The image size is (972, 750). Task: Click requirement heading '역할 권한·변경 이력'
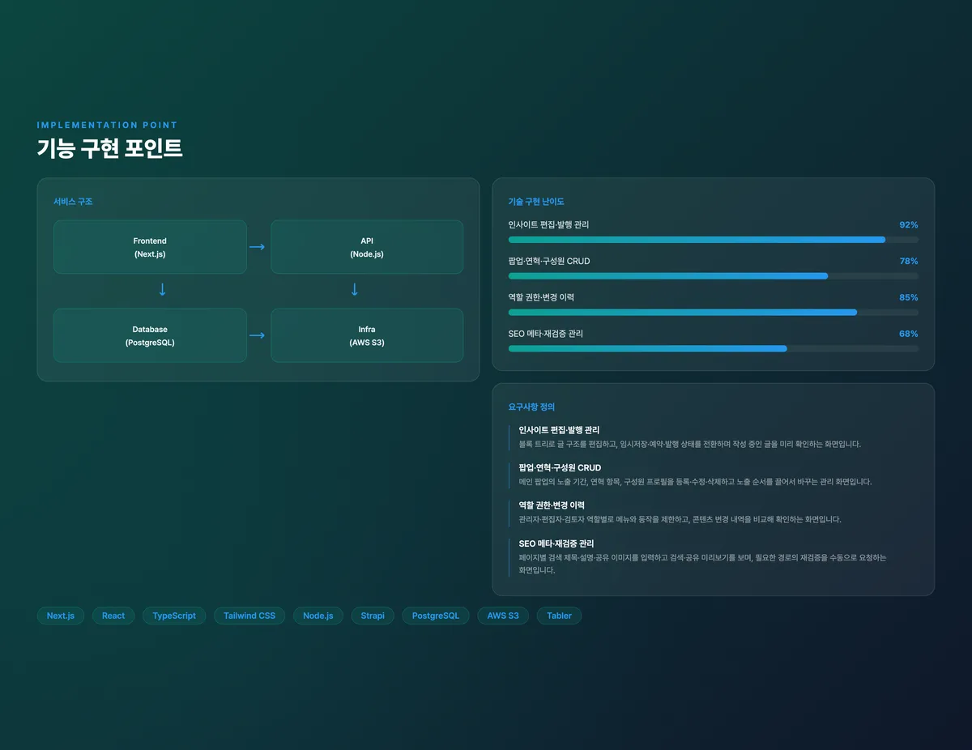pyautogui.click(x=552, y=505)
